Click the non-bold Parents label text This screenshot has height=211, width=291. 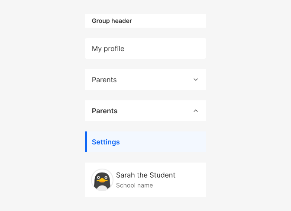104,80
